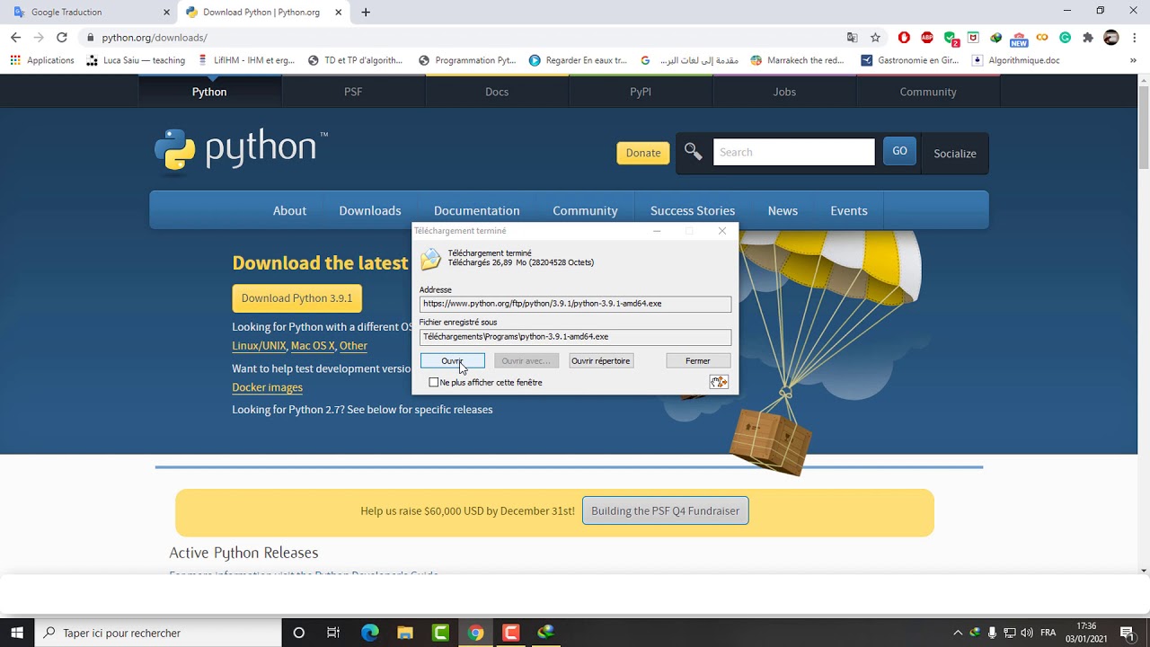Open the About menu in python.org navigation
This screenshot has height=647, width=1150.
[x=289, y=210]
